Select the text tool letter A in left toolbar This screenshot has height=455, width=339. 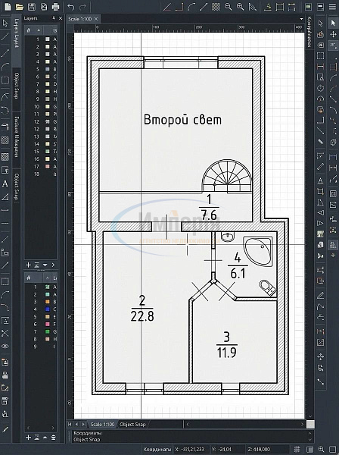point(5,184)
